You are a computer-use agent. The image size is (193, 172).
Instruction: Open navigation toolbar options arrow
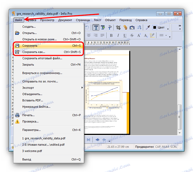tap(109, 141)
